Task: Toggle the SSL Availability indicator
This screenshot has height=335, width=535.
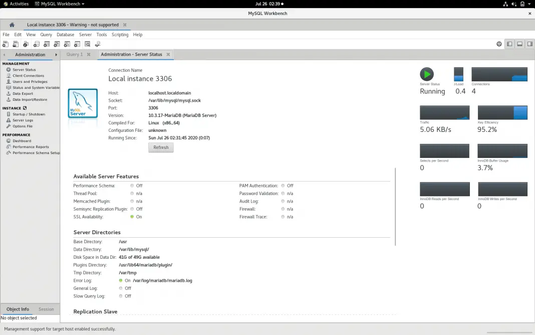Action: coord(131,217)
